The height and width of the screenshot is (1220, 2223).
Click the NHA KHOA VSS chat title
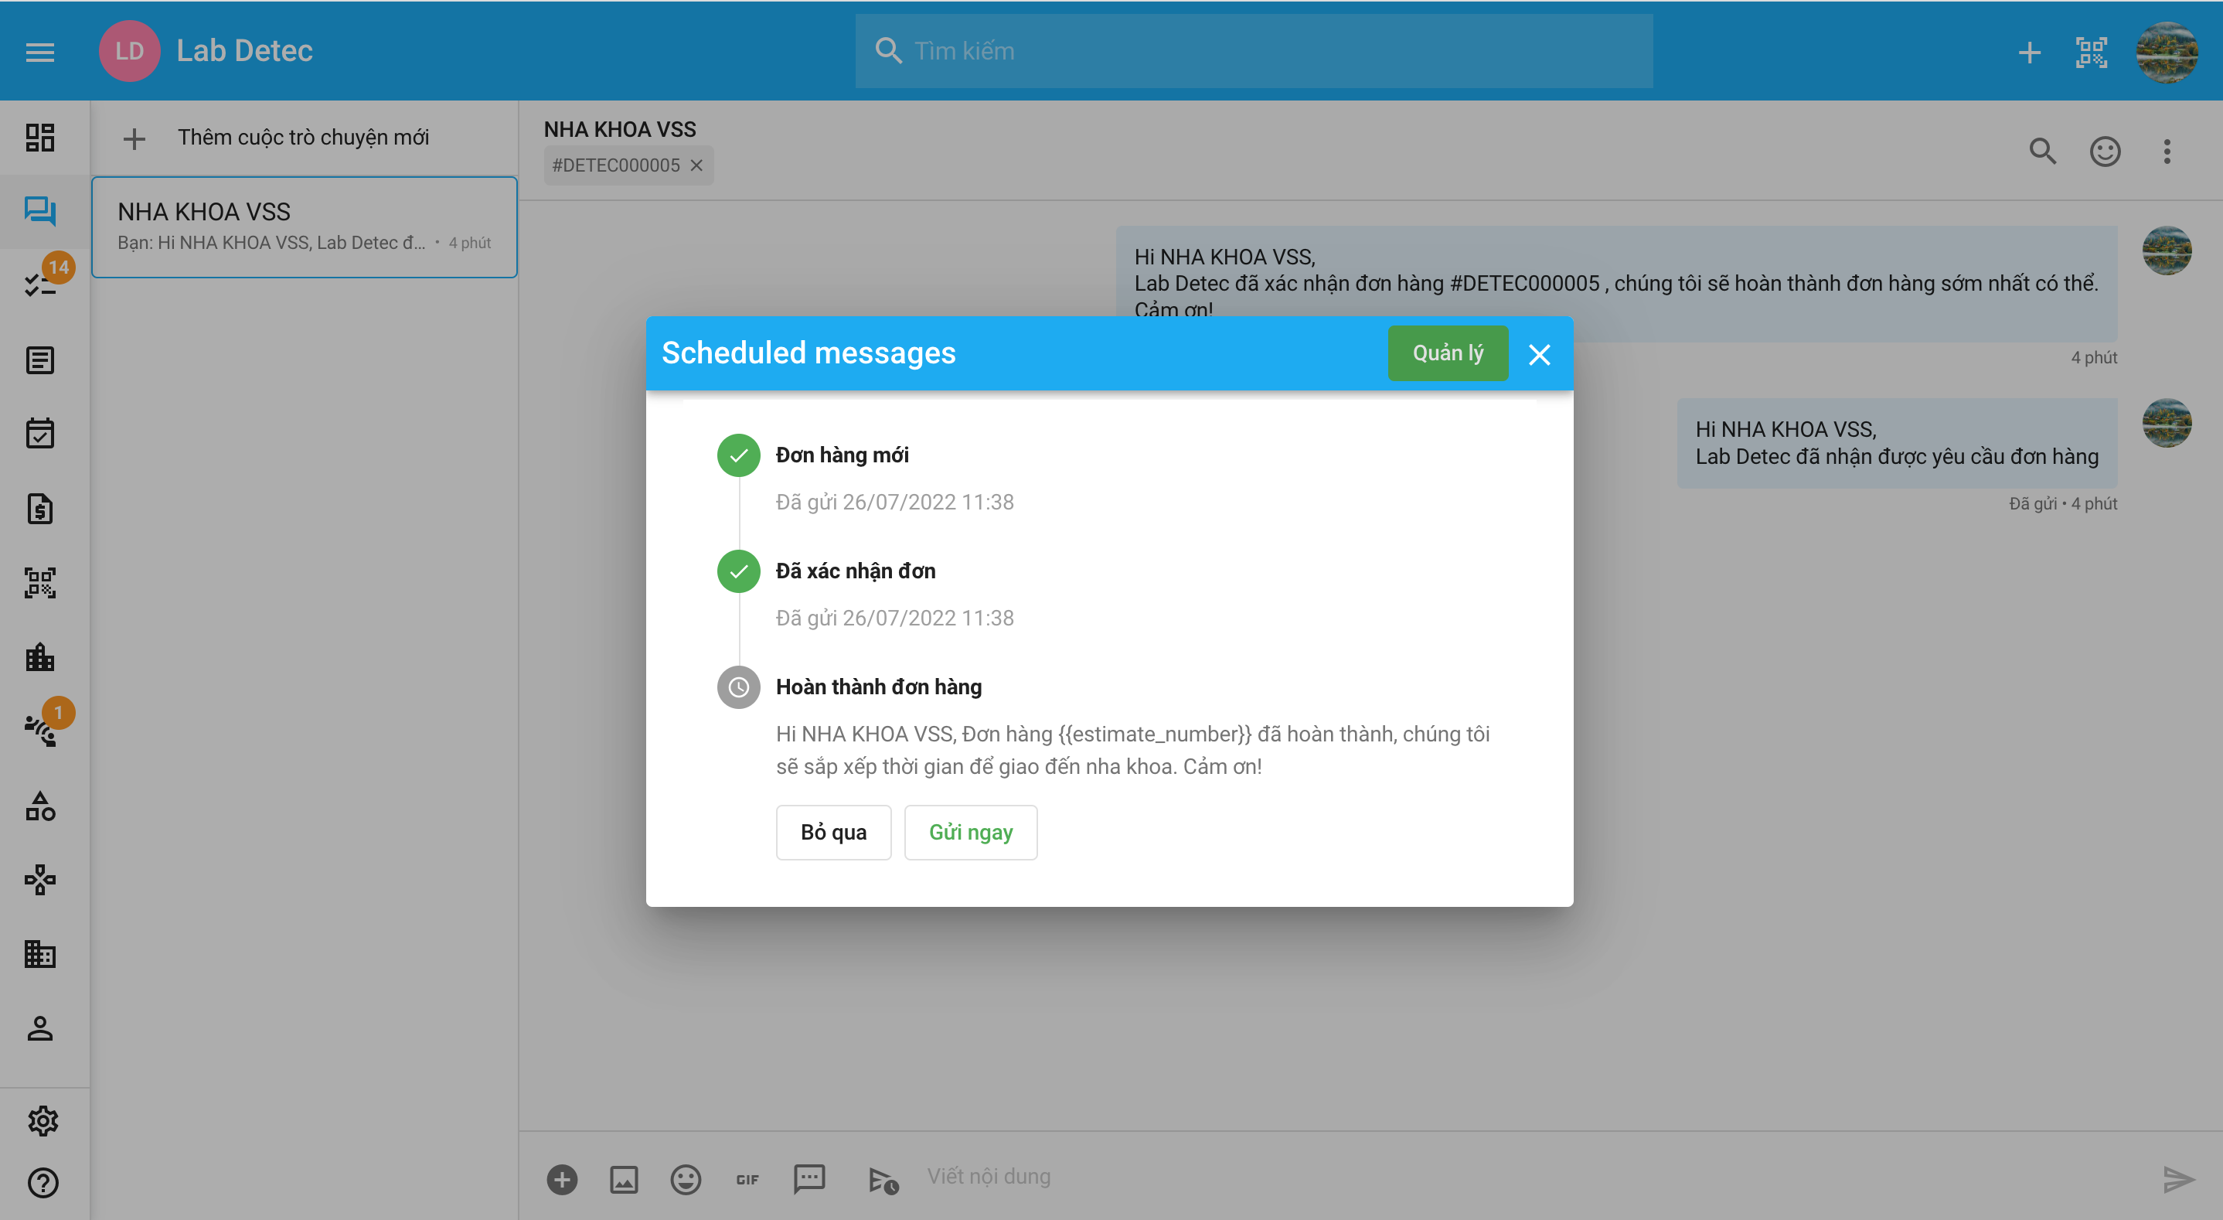click(620, 130)
